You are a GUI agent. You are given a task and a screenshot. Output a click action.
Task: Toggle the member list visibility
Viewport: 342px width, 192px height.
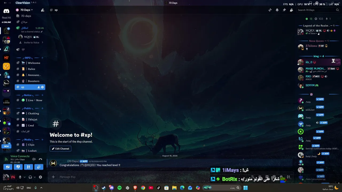pos(292,10)
